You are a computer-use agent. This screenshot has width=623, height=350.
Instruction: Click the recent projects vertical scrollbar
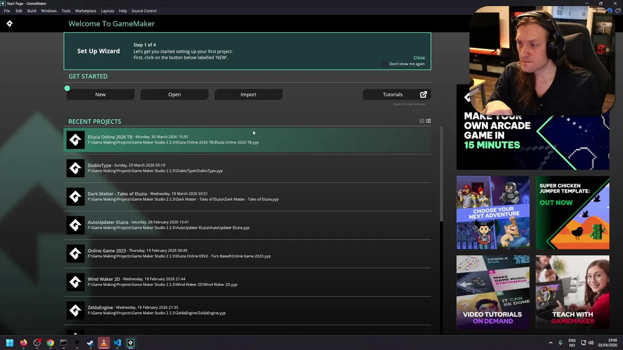(x=441, y=174)
